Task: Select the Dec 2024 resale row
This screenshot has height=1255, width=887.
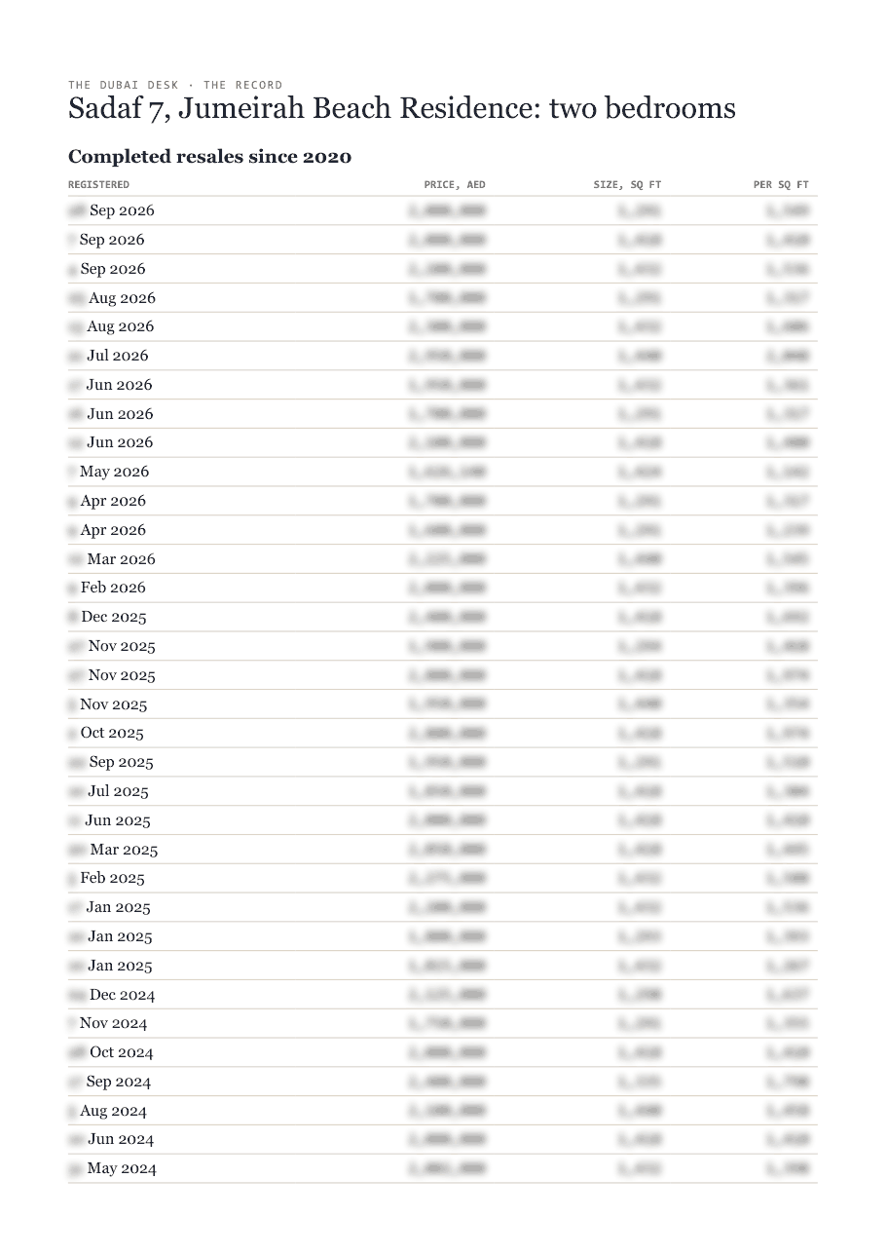Action: coord(443,995)
